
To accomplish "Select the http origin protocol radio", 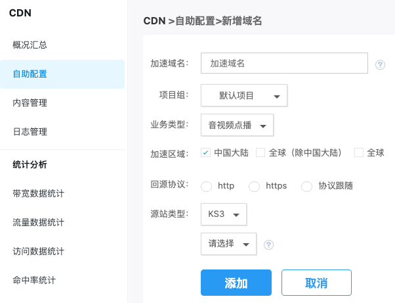I will [207, 186].
